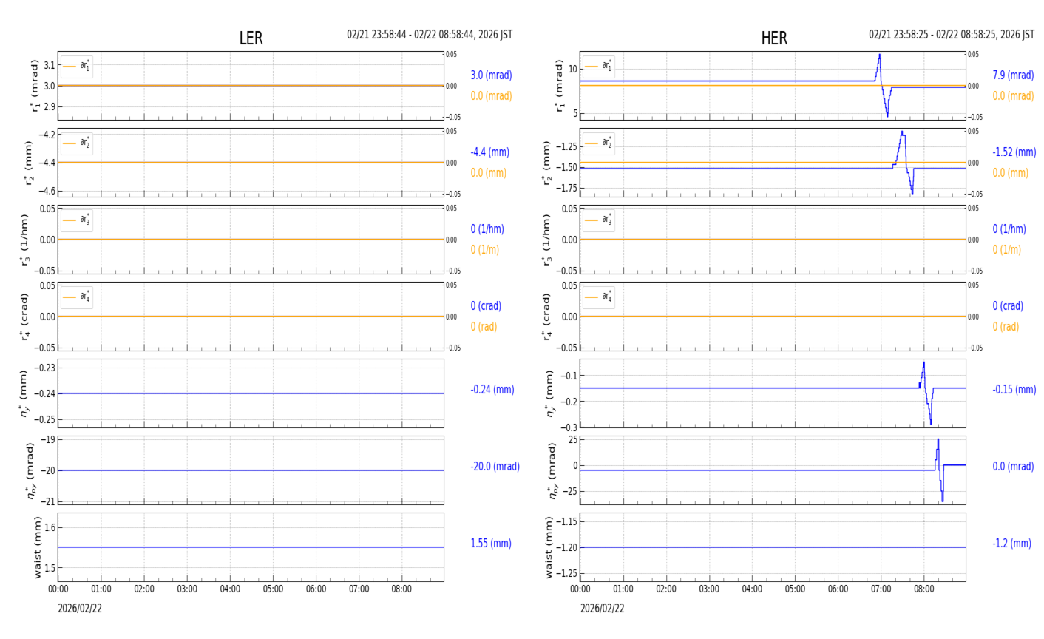Click the LER ηpy* (mrad) axis label
The image size is (1044, 639).
click(30, 470)
